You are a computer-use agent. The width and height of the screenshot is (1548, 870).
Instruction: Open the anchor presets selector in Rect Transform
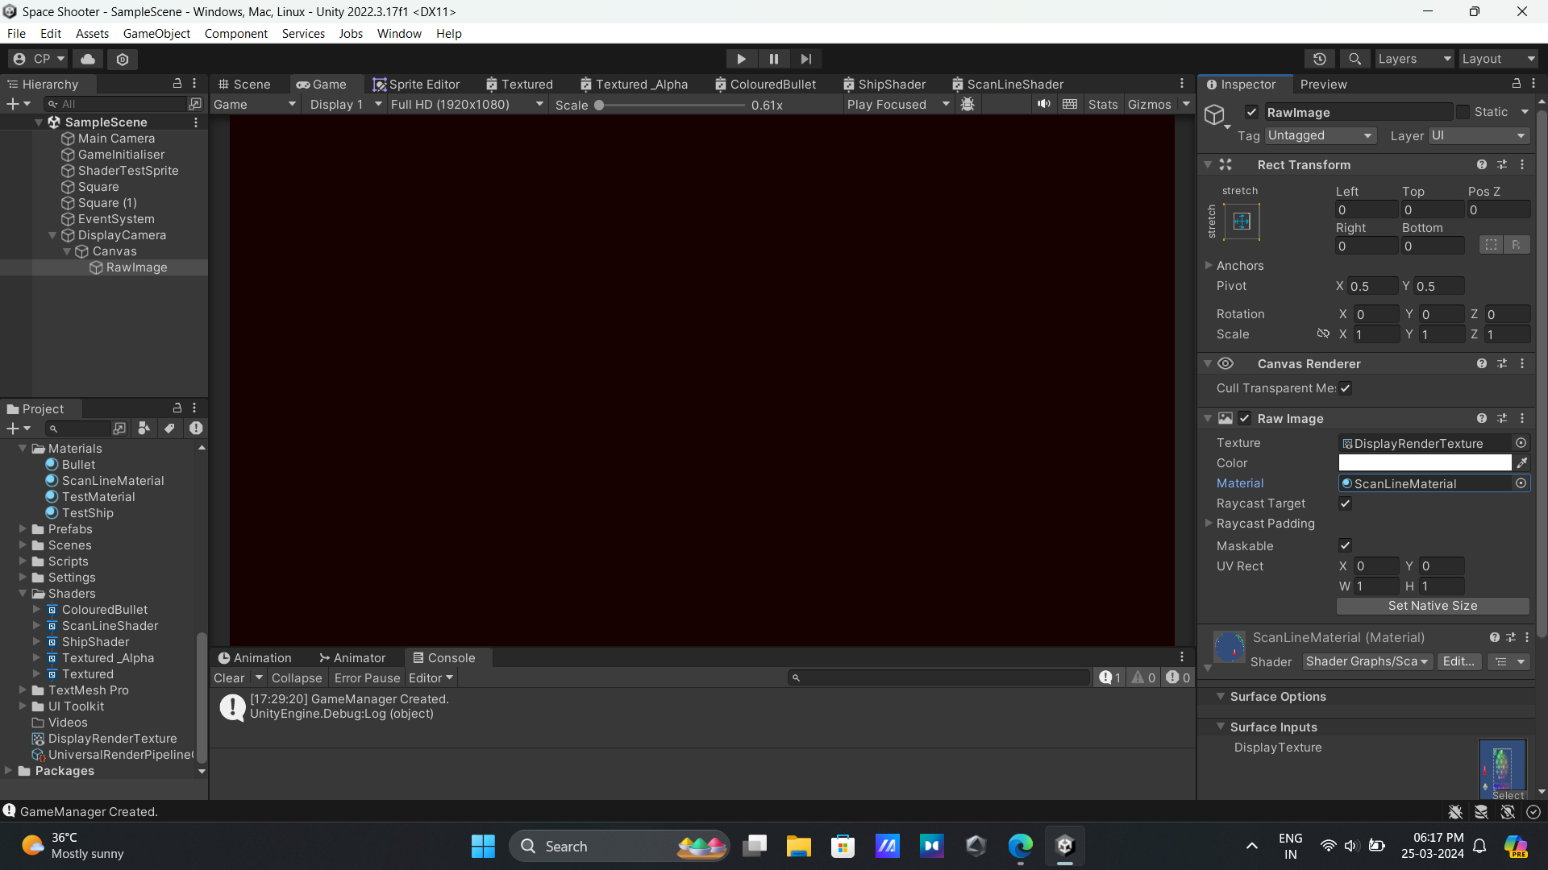click(1241, 222)
